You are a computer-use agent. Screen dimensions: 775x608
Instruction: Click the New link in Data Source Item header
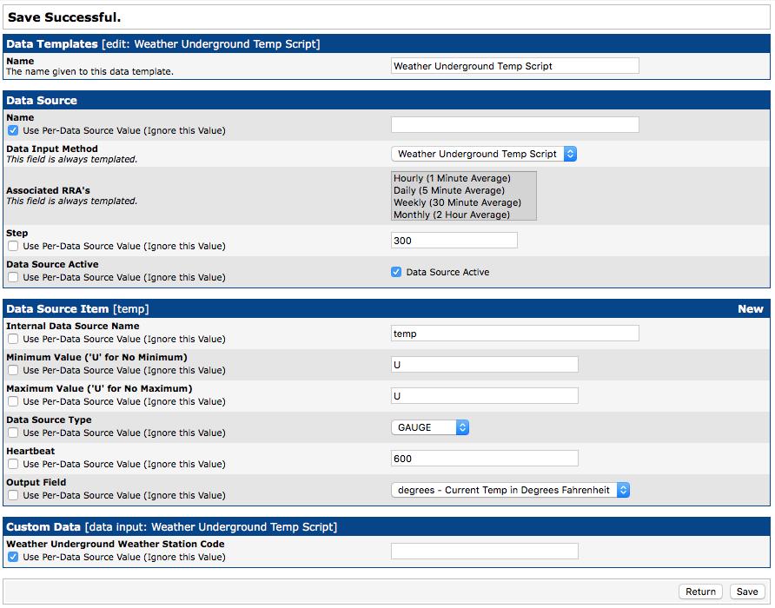pos(750,308)
